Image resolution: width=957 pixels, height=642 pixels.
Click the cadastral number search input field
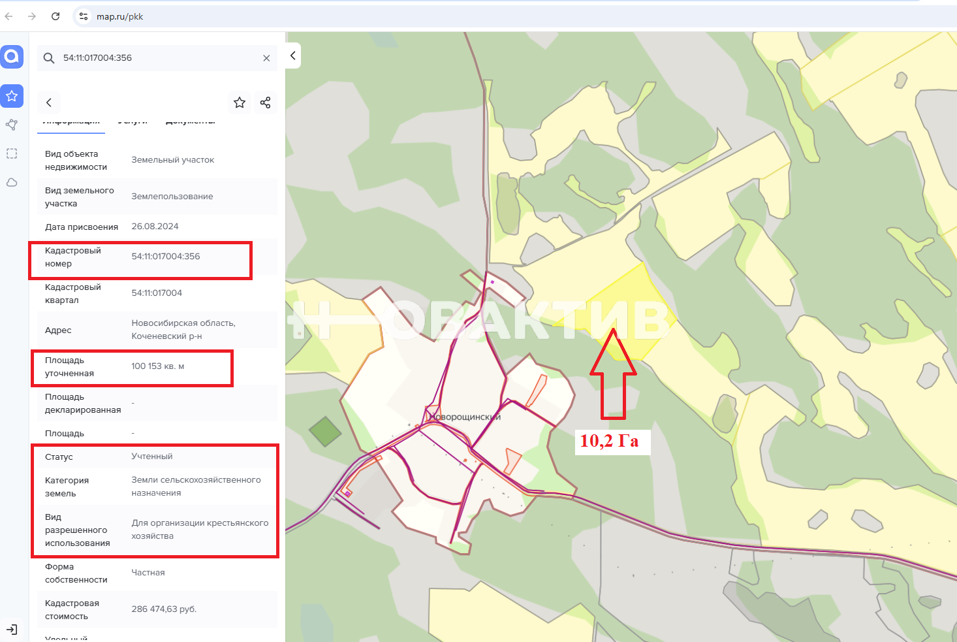157,58
